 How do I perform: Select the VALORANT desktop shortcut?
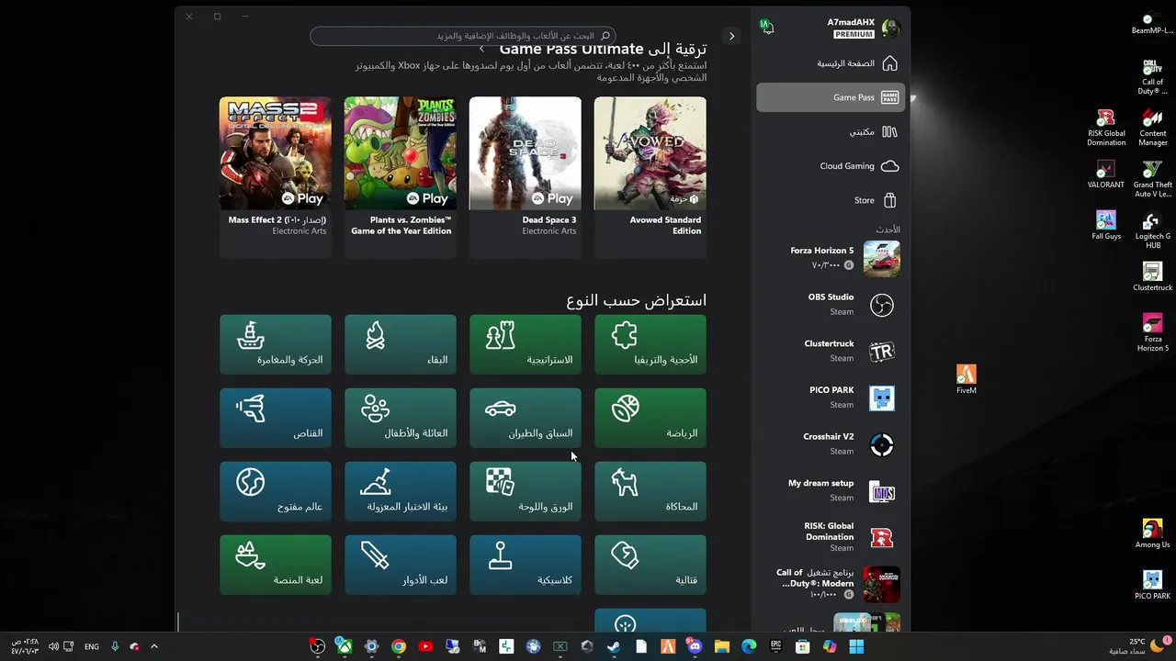click(x=1105, y=174)
